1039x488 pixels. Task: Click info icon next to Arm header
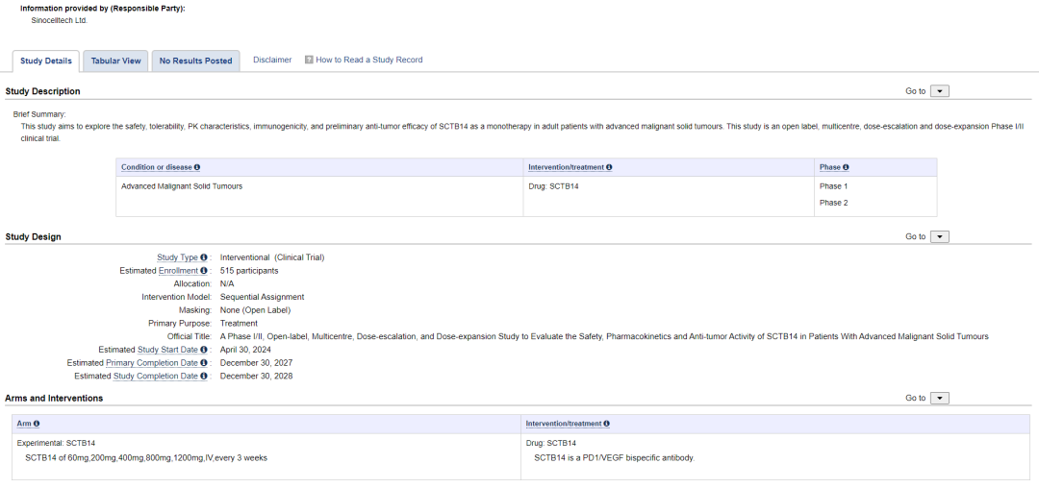pyautogui.click(x=37, y=424)
